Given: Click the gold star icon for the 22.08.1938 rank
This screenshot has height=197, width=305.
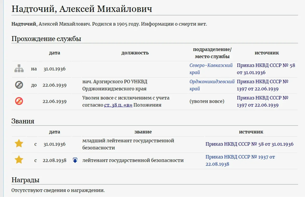Looking at the screenshot, I should 19,160.
